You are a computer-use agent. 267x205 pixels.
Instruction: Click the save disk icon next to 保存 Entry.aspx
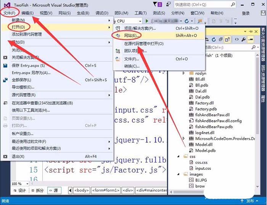5,65
